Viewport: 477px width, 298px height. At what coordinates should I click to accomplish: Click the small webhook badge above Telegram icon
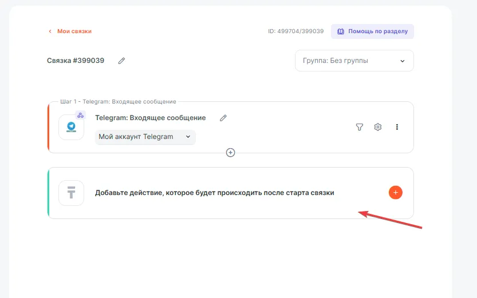tap(80, 116)
